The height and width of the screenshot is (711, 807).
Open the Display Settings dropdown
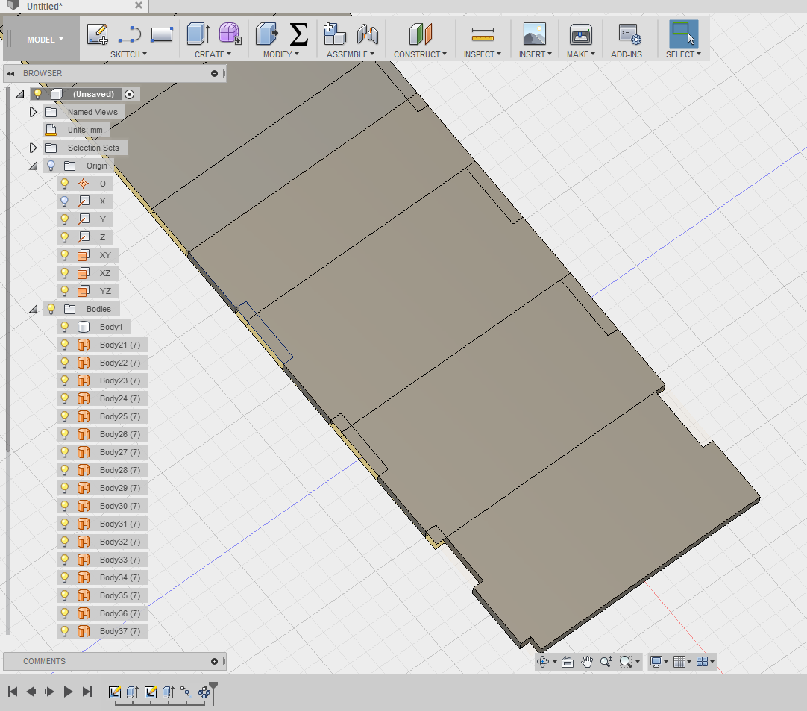pyautogui.click(x=659, y=662)
